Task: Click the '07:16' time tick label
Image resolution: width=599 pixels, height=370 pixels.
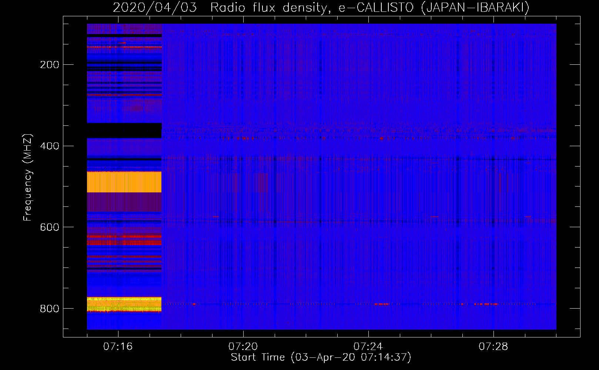Action: coord(118,346)
